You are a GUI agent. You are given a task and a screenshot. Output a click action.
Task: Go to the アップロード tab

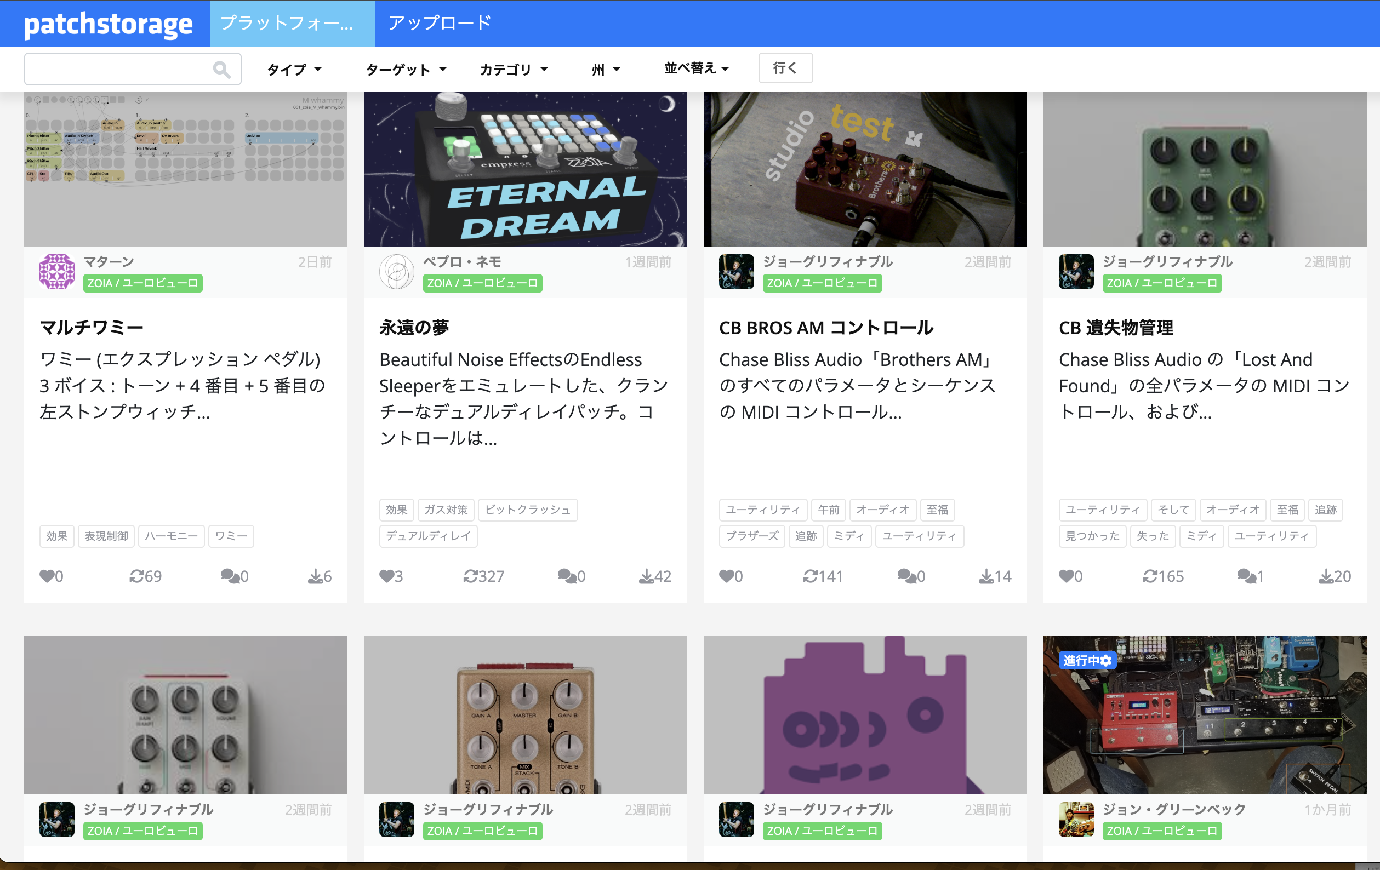tap(440, 24)
